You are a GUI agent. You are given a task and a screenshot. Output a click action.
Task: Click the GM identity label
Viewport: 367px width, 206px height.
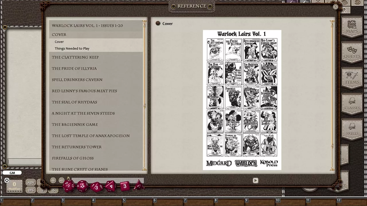(x=12, y=173)
